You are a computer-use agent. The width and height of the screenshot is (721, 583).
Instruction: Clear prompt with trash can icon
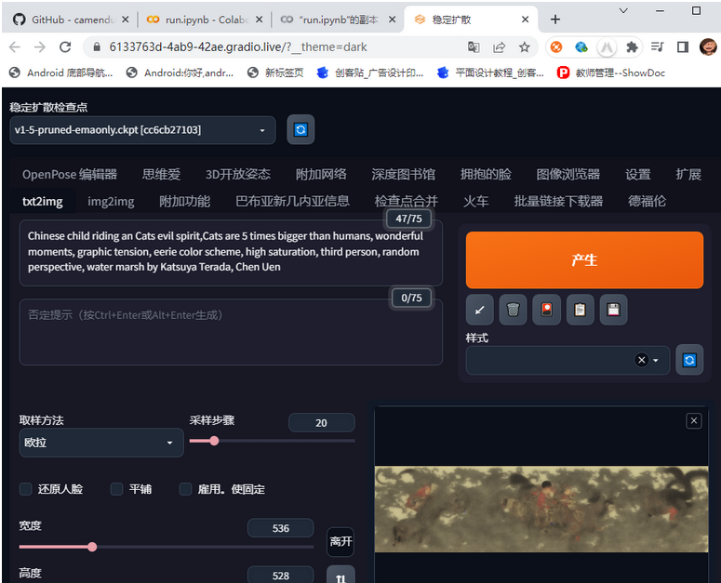click(514, 311)
